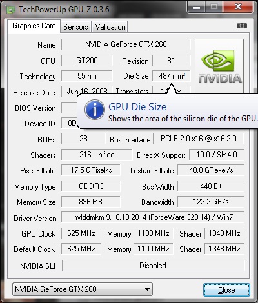Click the blue info icon in tooltip
The width and height of the screenshot is (258, 303).
[x=95, y=110]
